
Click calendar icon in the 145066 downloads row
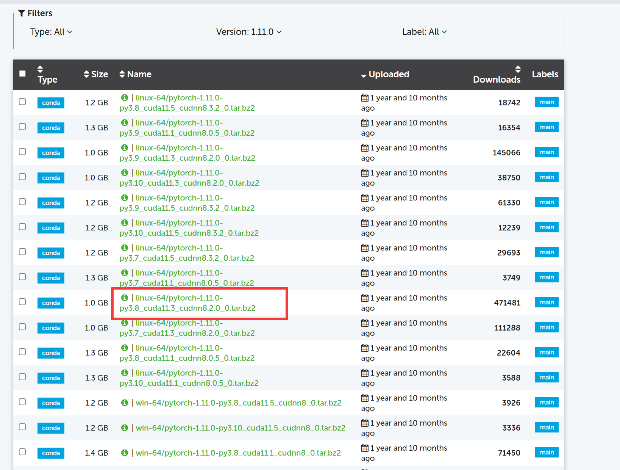365,148
